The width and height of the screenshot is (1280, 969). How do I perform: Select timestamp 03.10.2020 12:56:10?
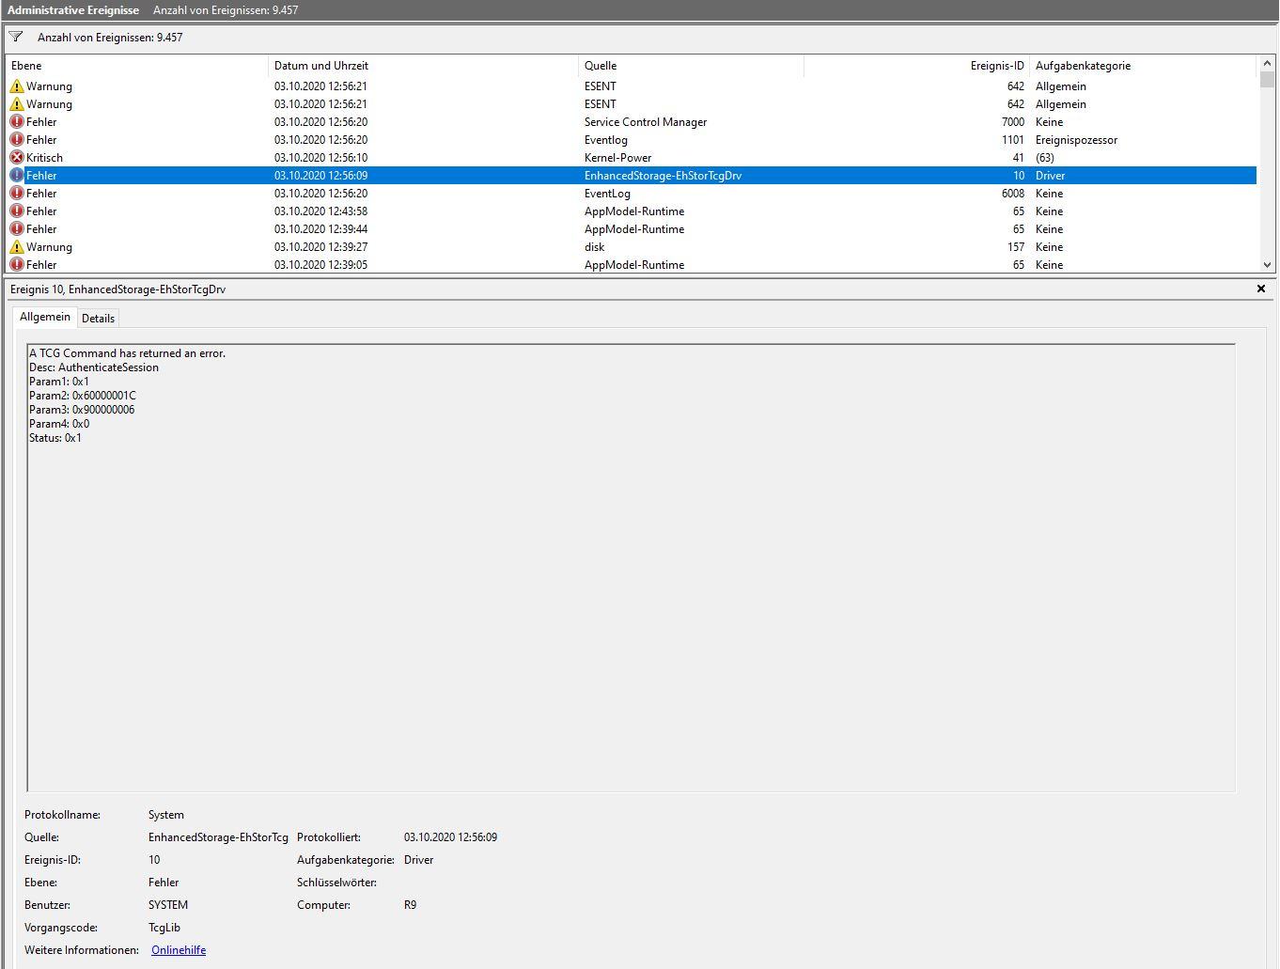pos(320,158)
